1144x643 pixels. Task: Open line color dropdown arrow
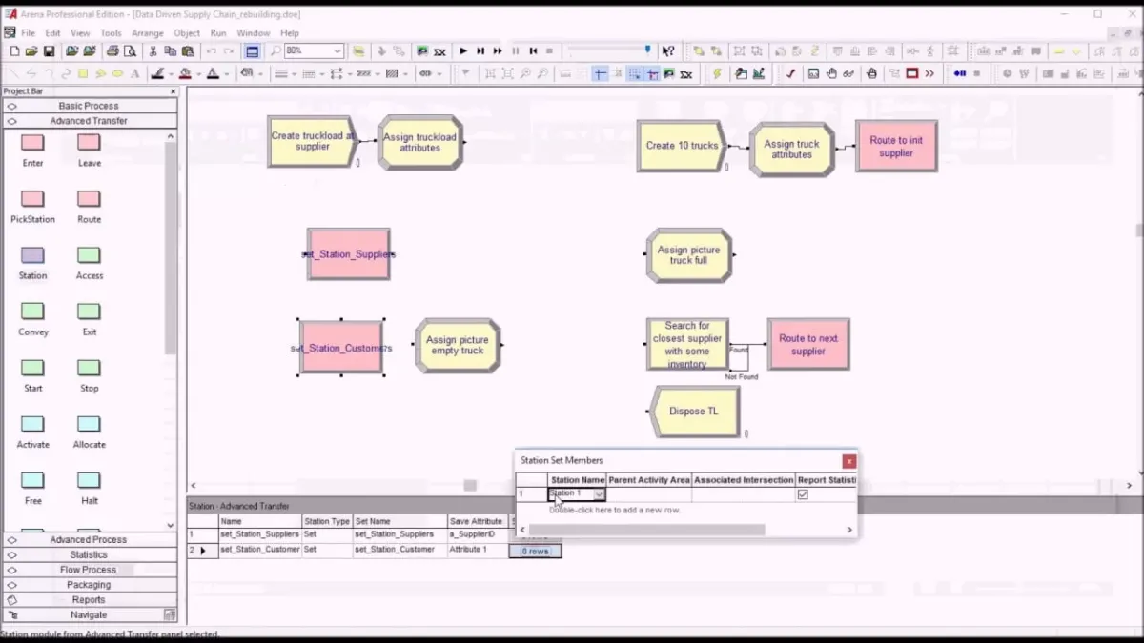(x=171, y=73)
